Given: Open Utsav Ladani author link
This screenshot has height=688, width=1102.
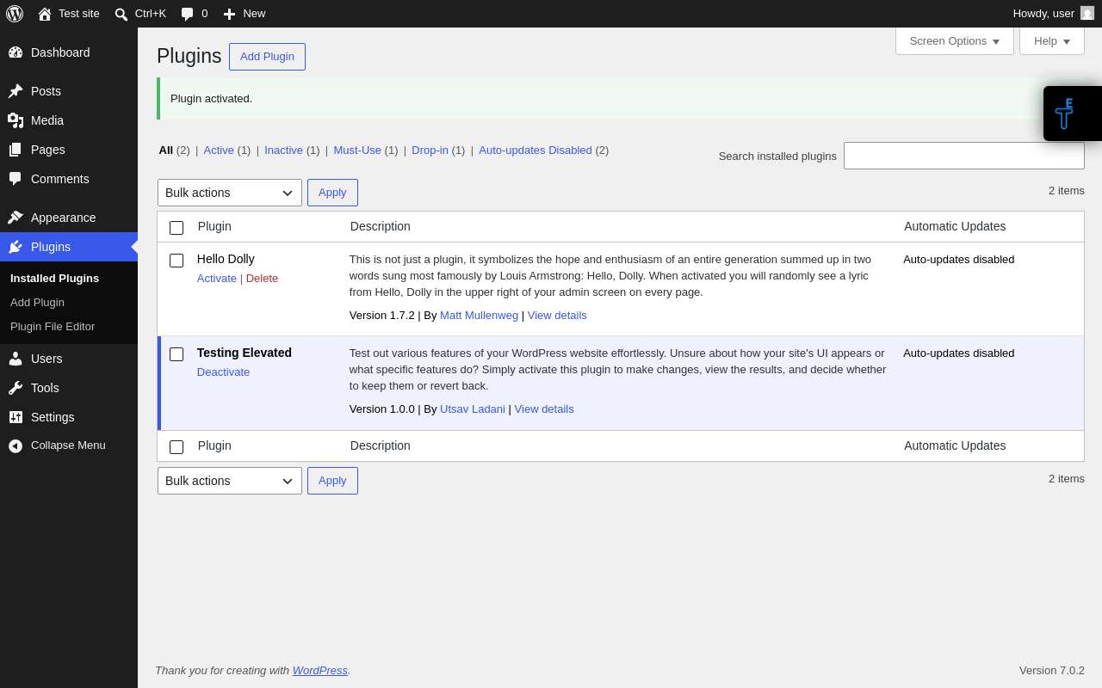Looking at the screenshot, I should click(x=473, y=408).
